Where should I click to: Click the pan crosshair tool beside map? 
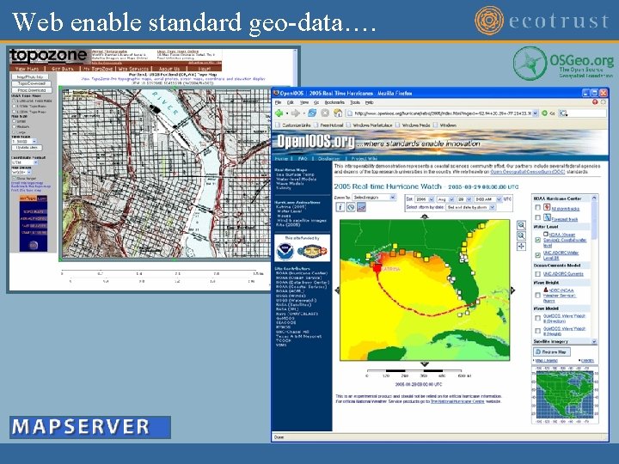click(522, 247)
